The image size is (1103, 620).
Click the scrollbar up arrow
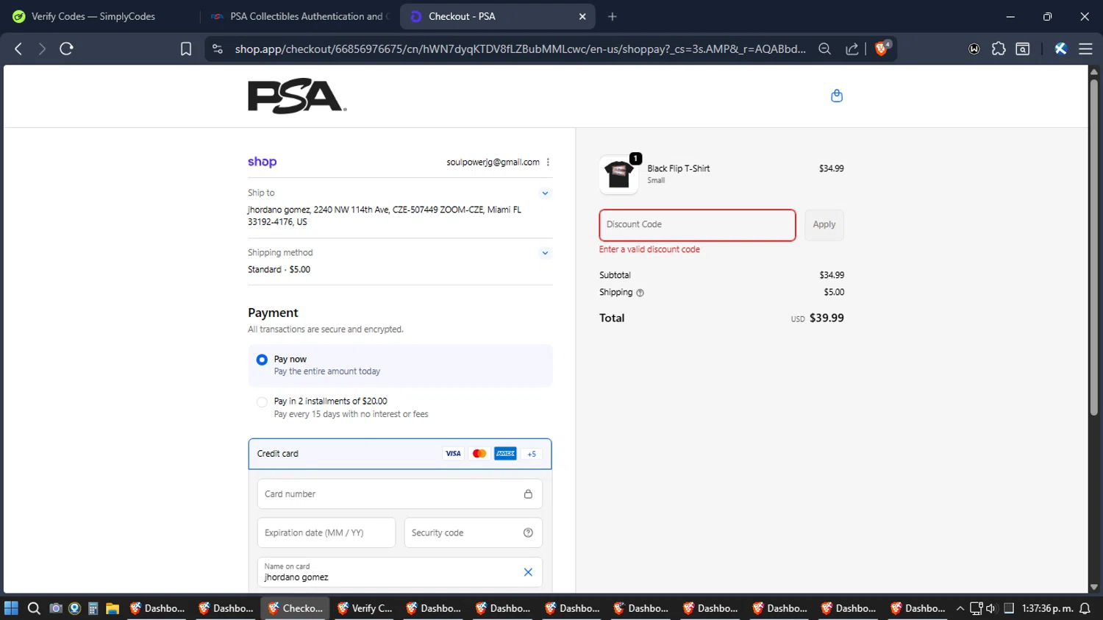tap(1093, 71)
